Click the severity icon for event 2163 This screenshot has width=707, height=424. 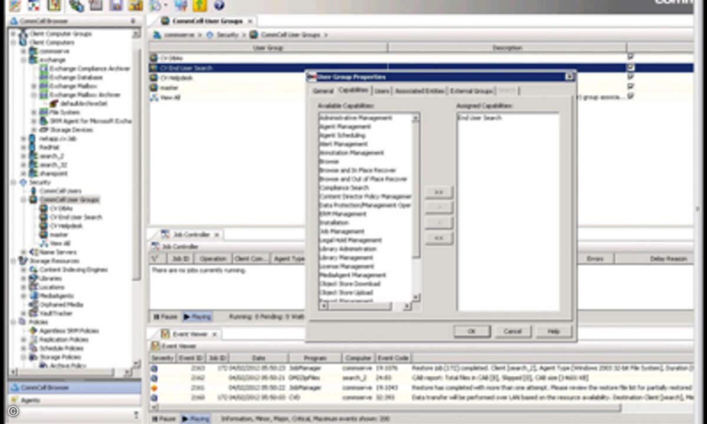[154, 368]
